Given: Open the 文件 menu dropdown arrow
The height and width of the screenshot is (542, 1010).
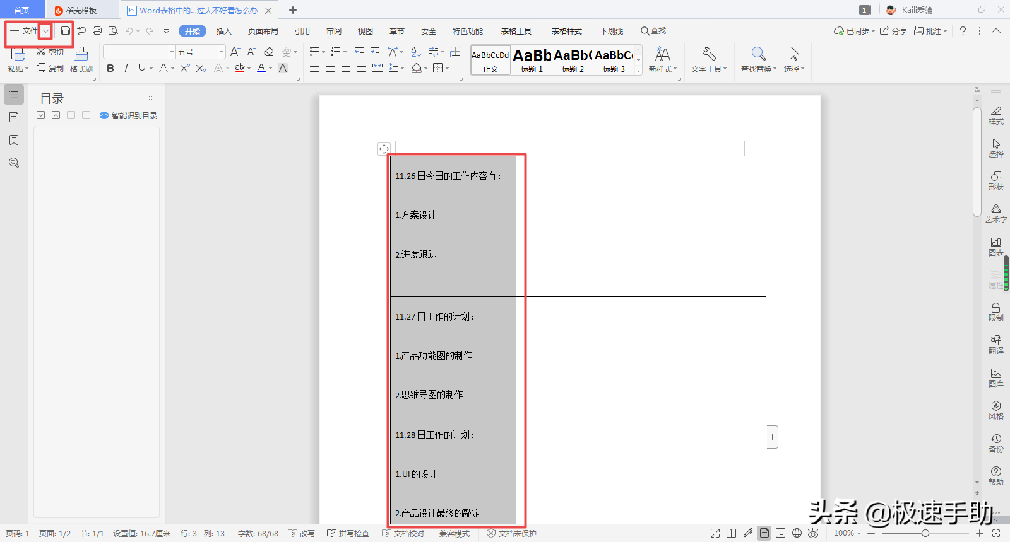Looking at the screenshot, I should [45, 31].
